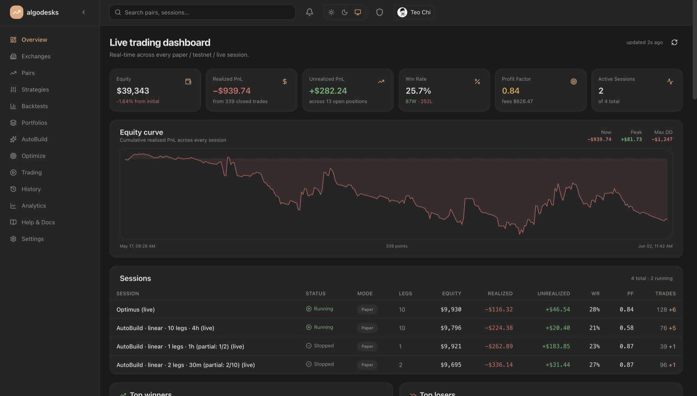
Task: Open the Teo Chi user menu
Action: (414, 12)
